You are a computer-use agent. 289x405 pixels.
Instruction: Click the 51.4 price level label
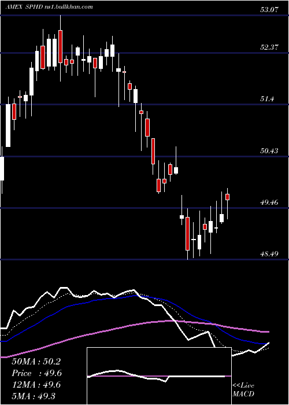pos(268,99)
